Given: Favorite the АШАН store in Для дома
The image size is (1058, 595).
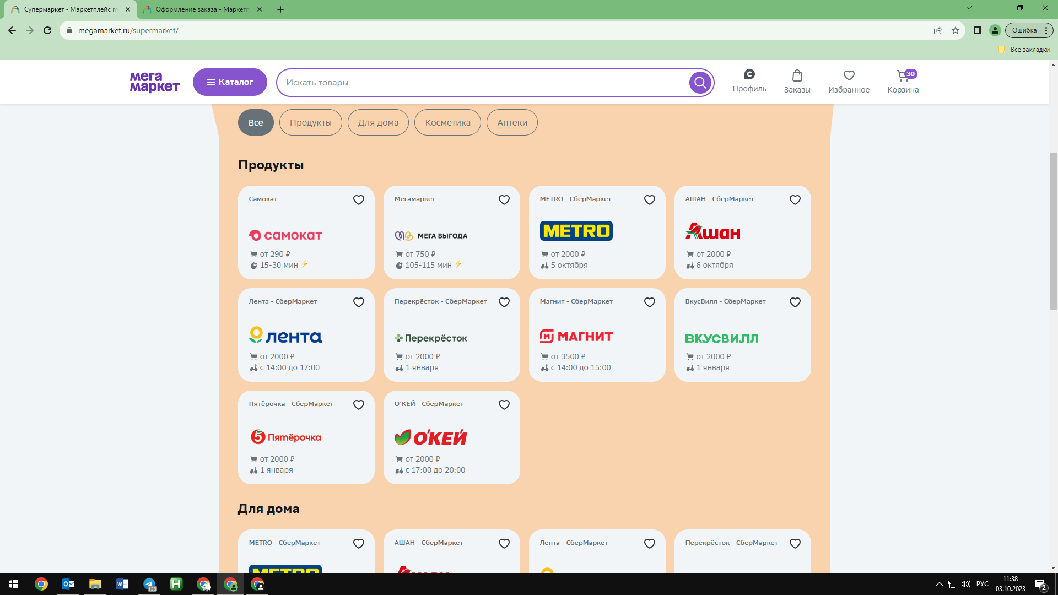Looking at the screenshot, I should [504, 544].
